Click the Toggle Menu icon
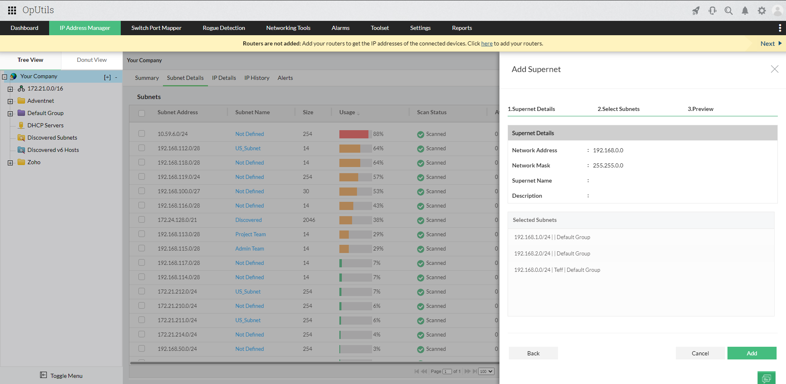The image size is (786, 384). pyautogui.click(x=43, y=375)
